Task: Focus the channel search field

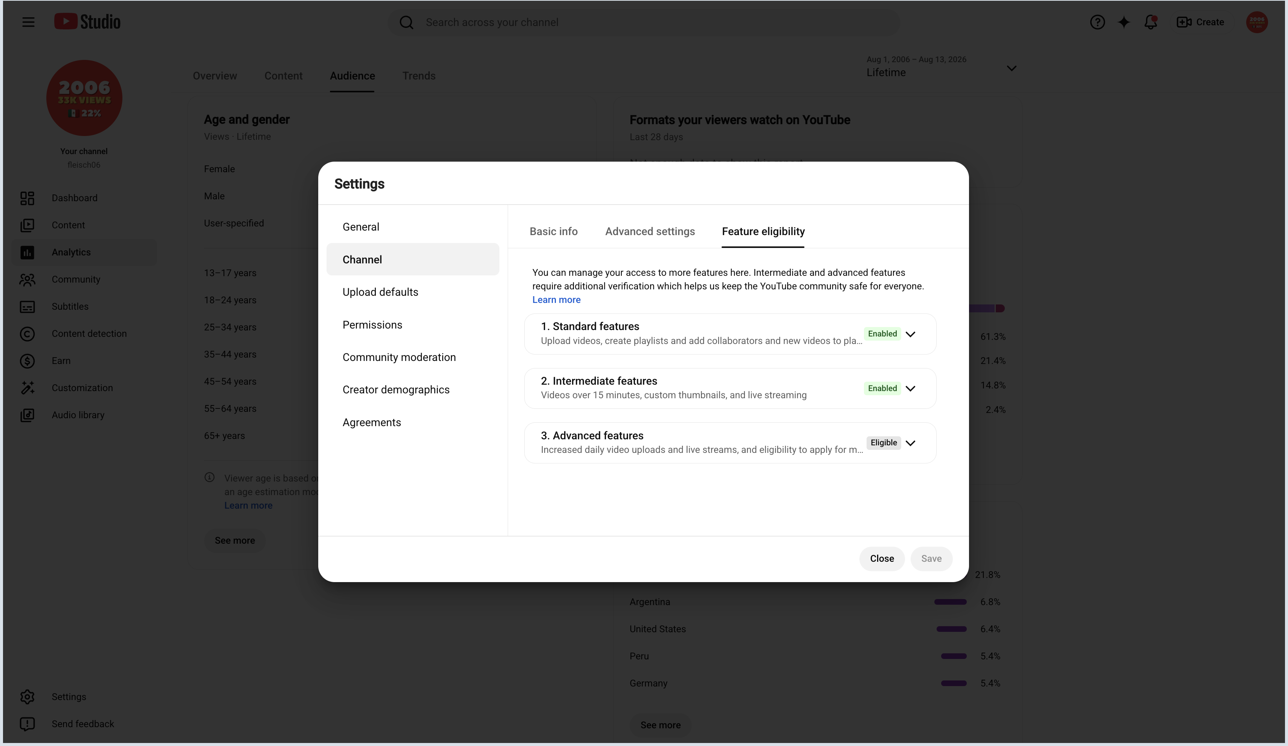Action: tap(644, 23)
